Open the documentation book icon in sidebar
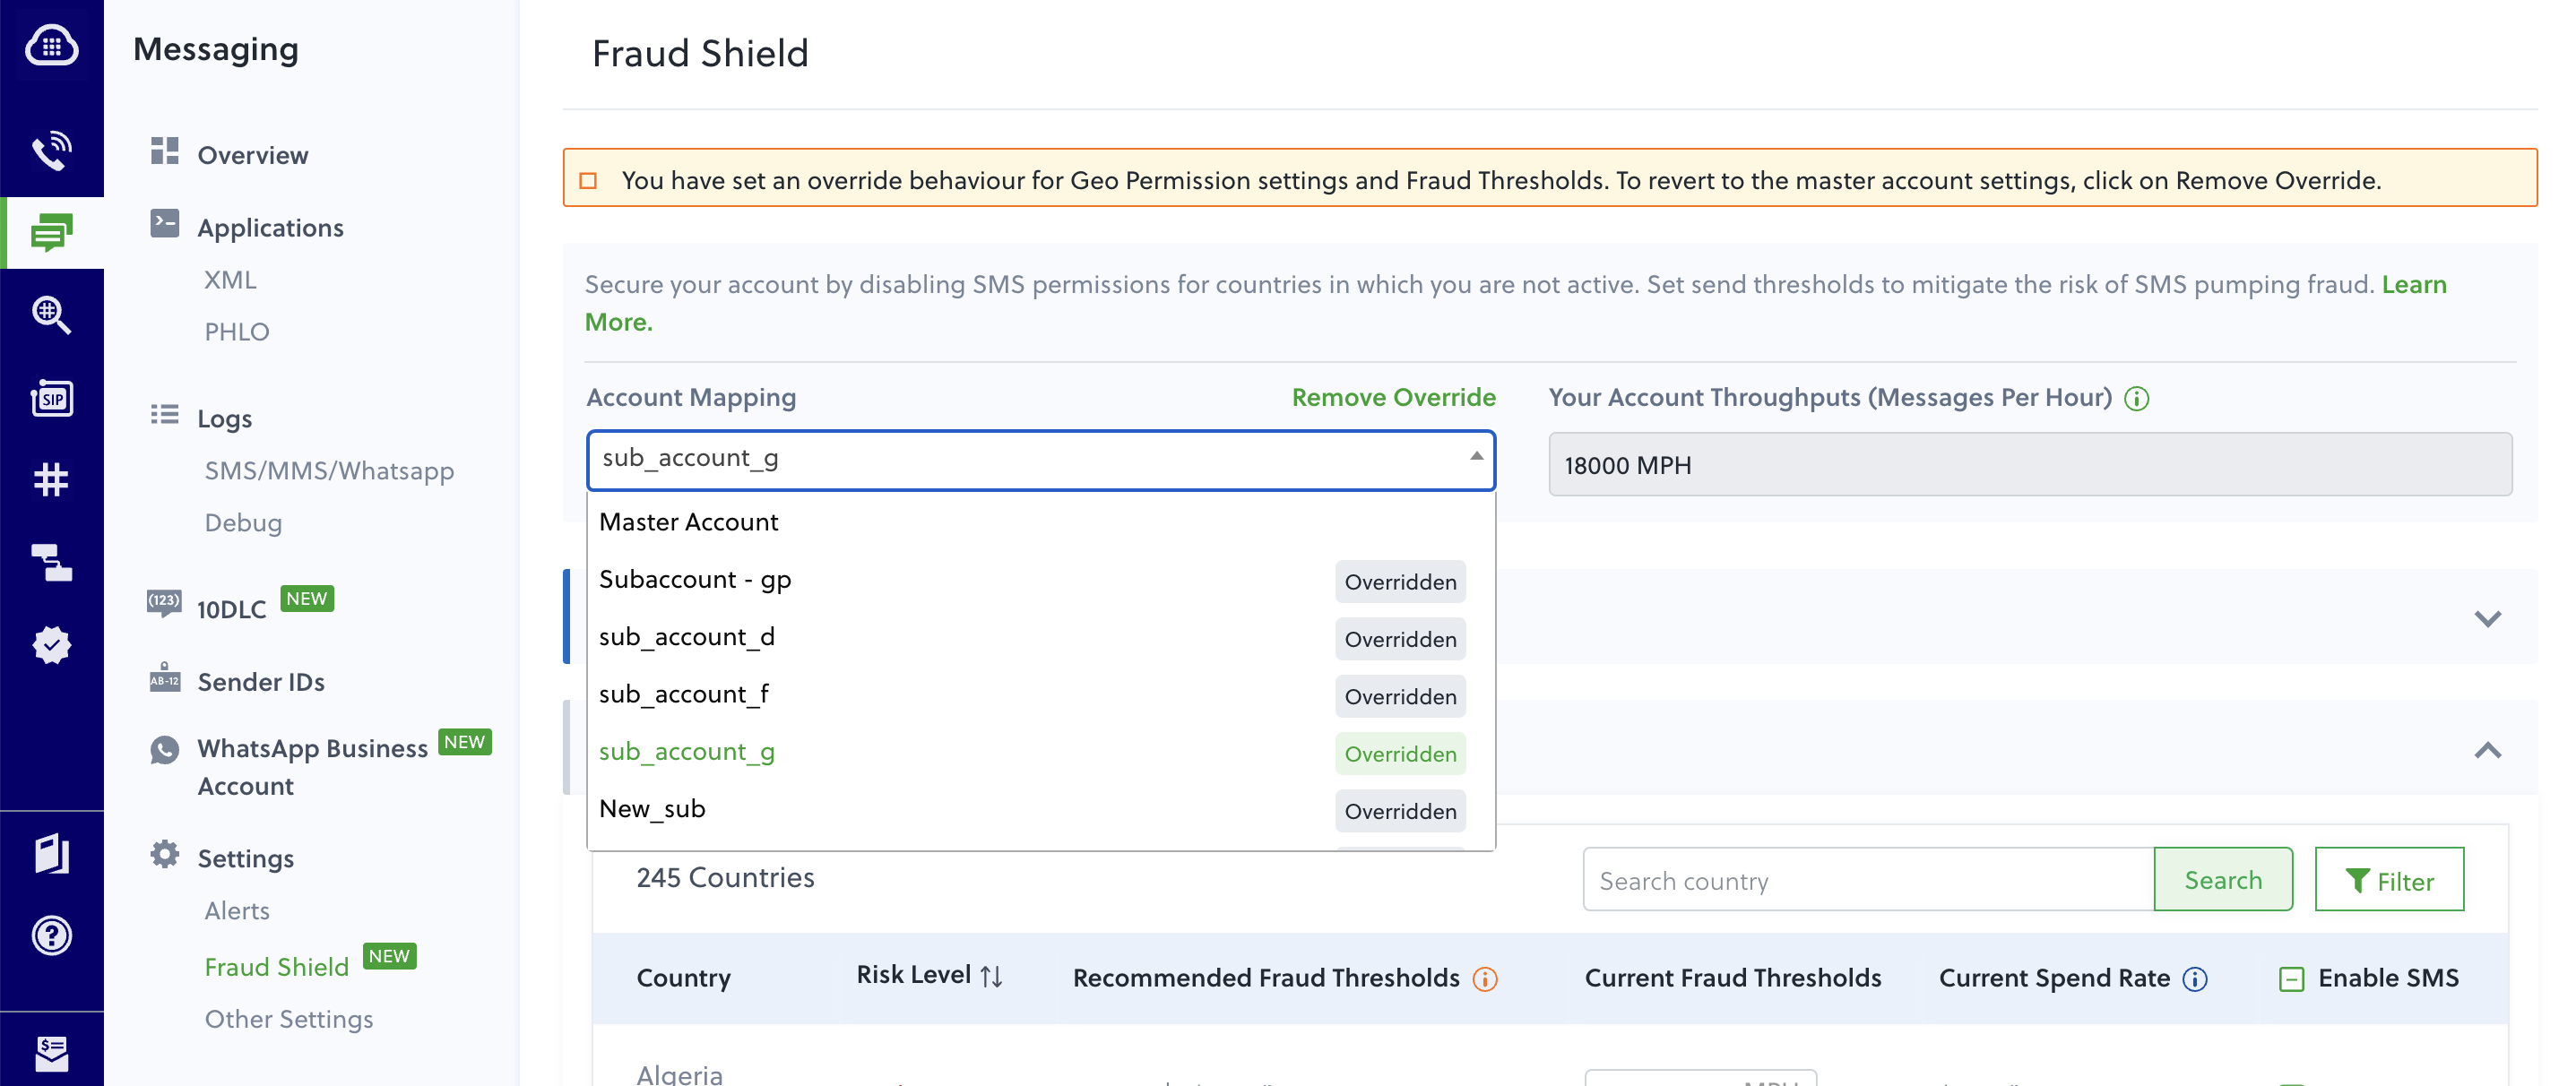The height and width of the screenshot is (1086, 2576). (51, 855)
